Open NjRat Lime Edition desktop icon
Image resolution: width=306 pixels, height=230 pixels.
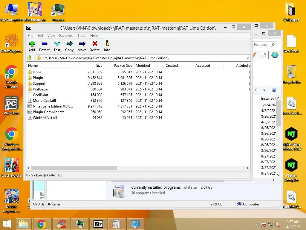(x=292, y=139)
